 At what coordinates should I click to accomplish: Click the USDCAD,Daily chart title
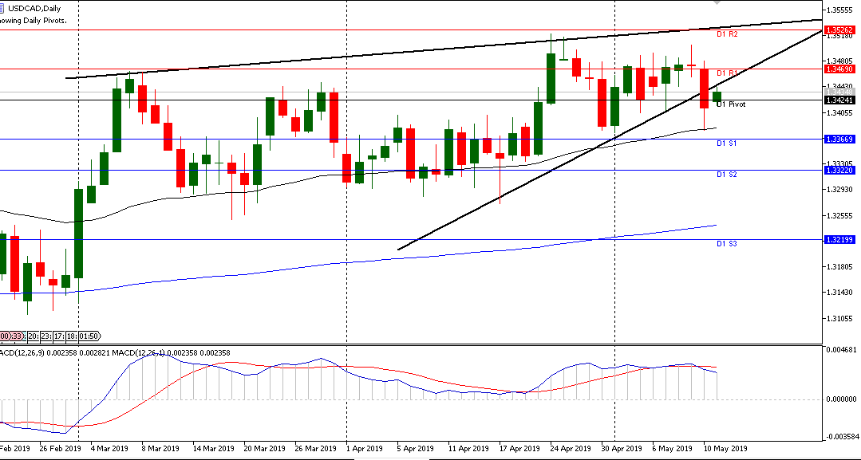34,8
